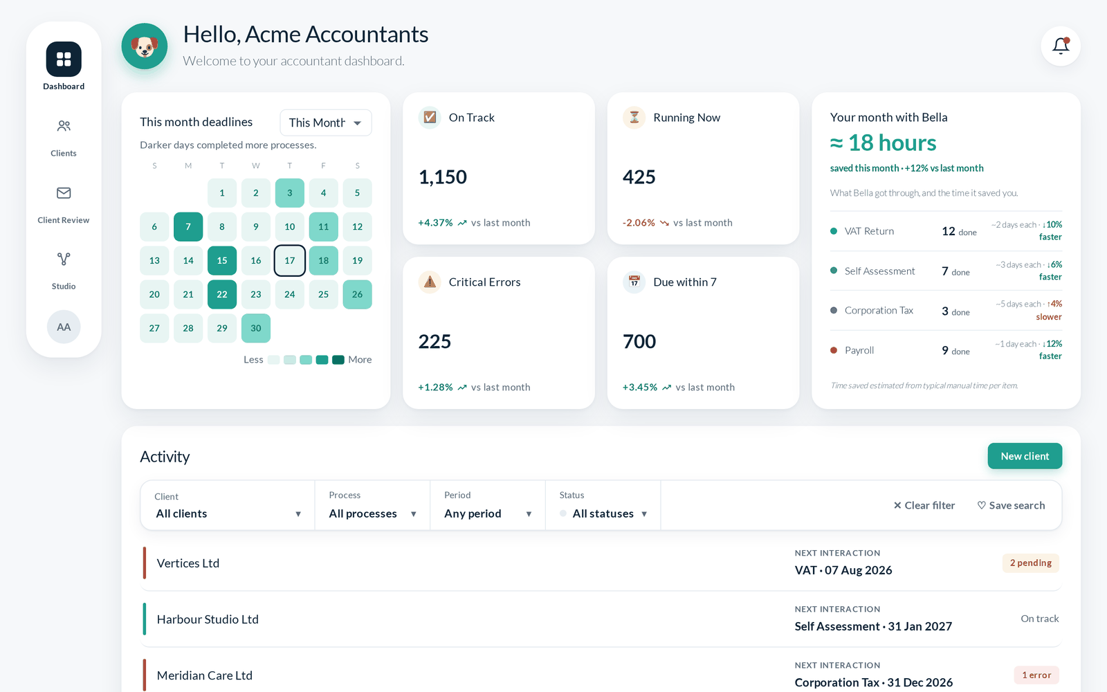Click the downward trend arrow under 425
This screenshot has width=1107, height=692.
click(x=664, y=223)
